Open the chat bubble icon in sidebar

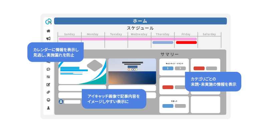coord(48,69)
